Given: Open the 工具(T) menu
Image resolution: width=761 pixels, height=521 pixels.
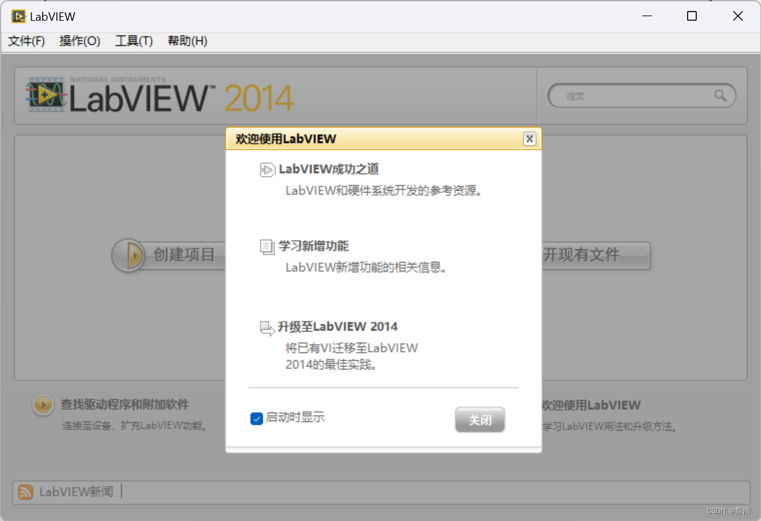Looking at the screenshot, I should 133,41.
